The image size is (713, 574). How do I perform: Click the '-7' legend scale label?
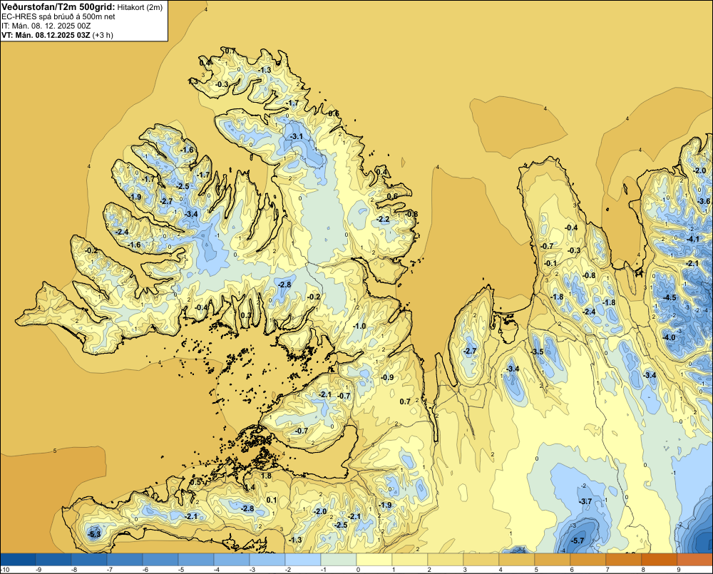click(x=109, y=570)
